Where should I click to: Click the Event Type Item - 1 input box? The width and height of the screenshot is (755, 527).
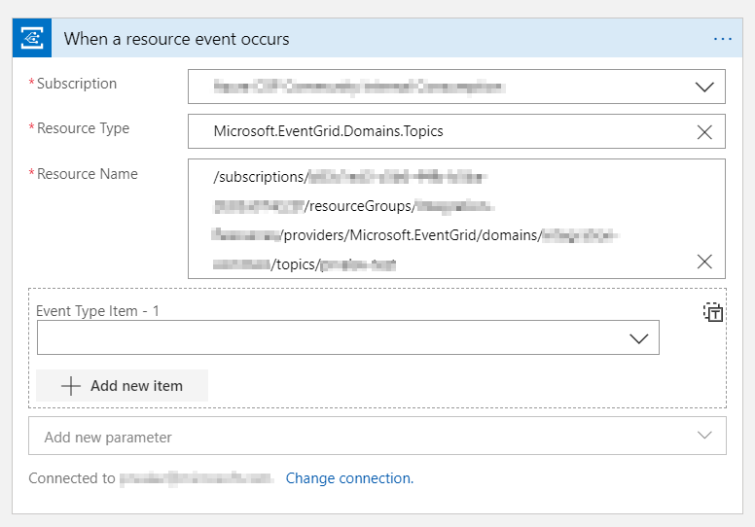tap(331, 338)
